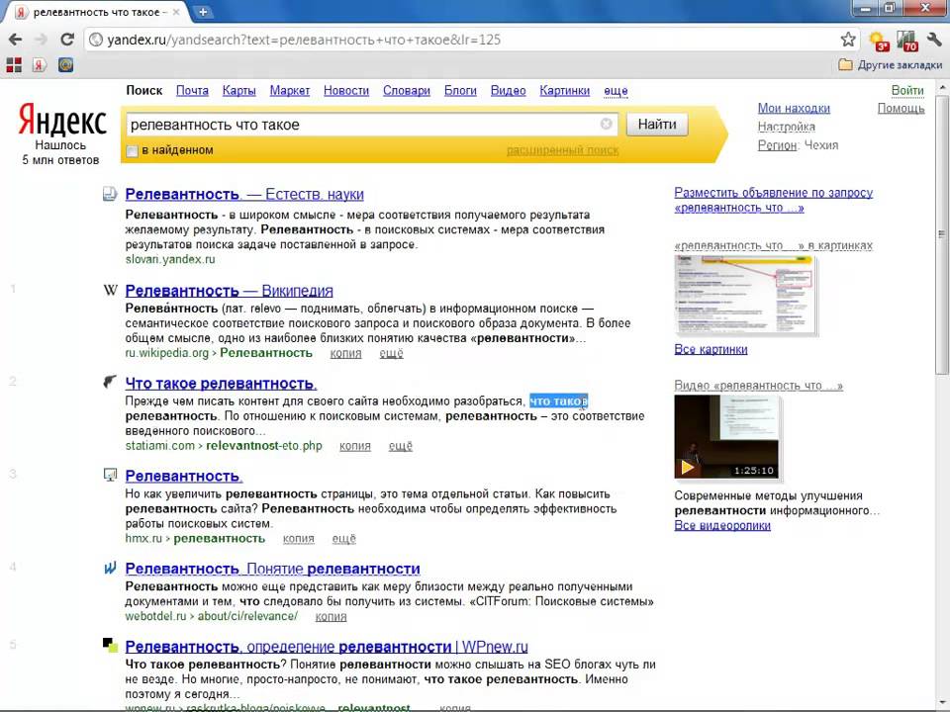
Task: Click the favicon beside the WPnew.ru result
Action: click(110, 646)
